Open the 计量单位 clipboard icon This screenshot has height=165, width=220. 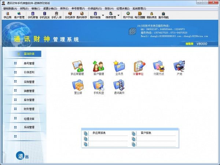click(x=139, y=68)
